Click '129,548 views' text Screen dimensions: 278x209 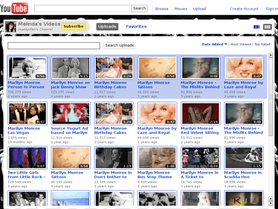point(20,182)
